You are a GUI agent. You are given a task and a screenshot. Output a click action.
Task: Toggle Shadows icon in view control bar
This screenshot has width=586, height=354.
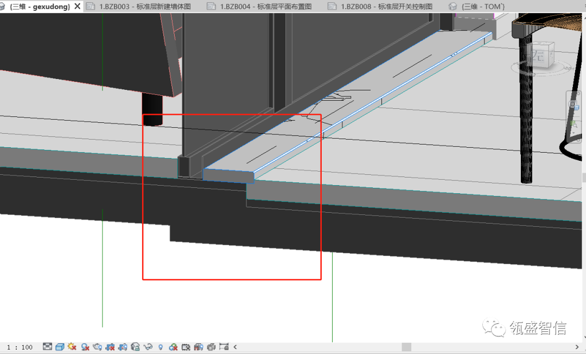click(85, 347)
